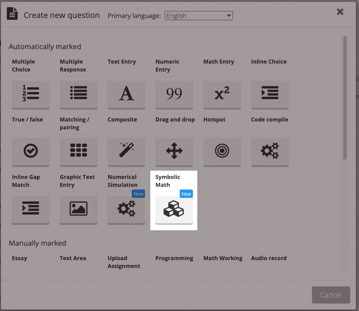Close the Create new question dialog

point(340,12)
